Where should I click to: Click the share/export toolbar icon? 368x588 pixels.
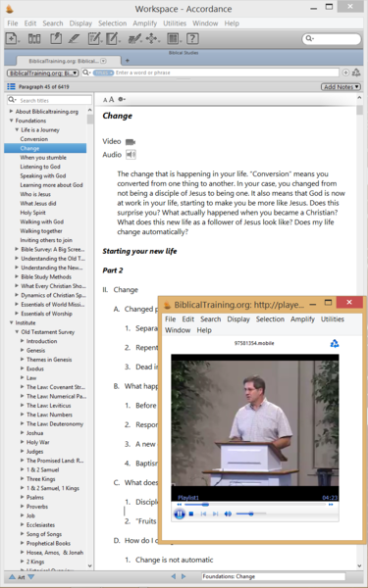click(56, 38)
